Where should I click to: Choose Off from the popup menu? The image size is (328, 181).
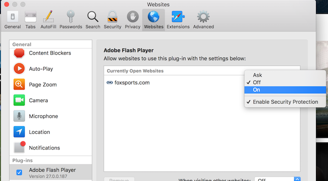285,82
